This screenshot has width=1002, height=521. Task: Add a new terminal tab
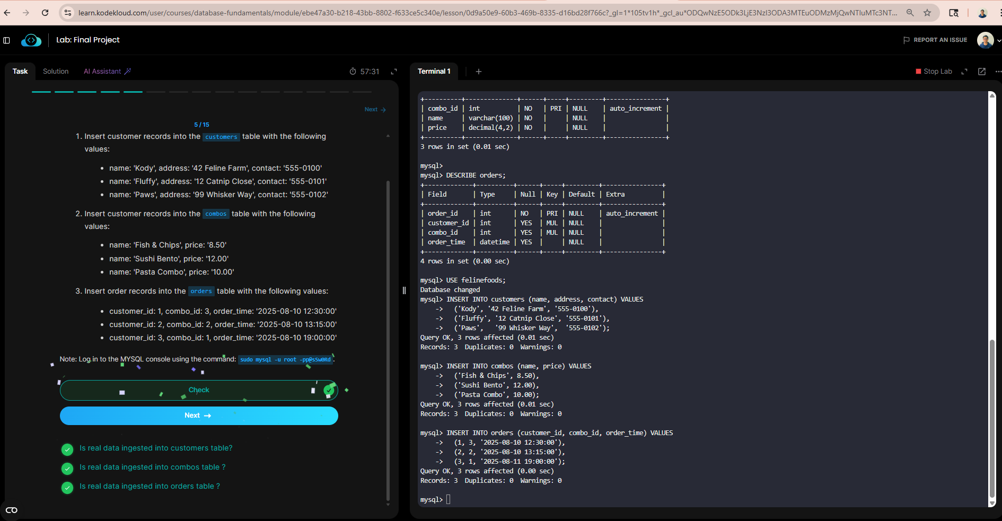(478, 72)
